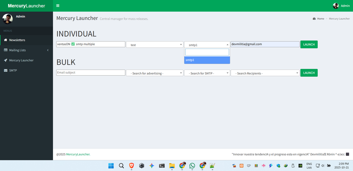This screenshot has height=171, width=353.
Task: Open the bulk Search for SMTP dropdown
Action: [x=207, y=73]
